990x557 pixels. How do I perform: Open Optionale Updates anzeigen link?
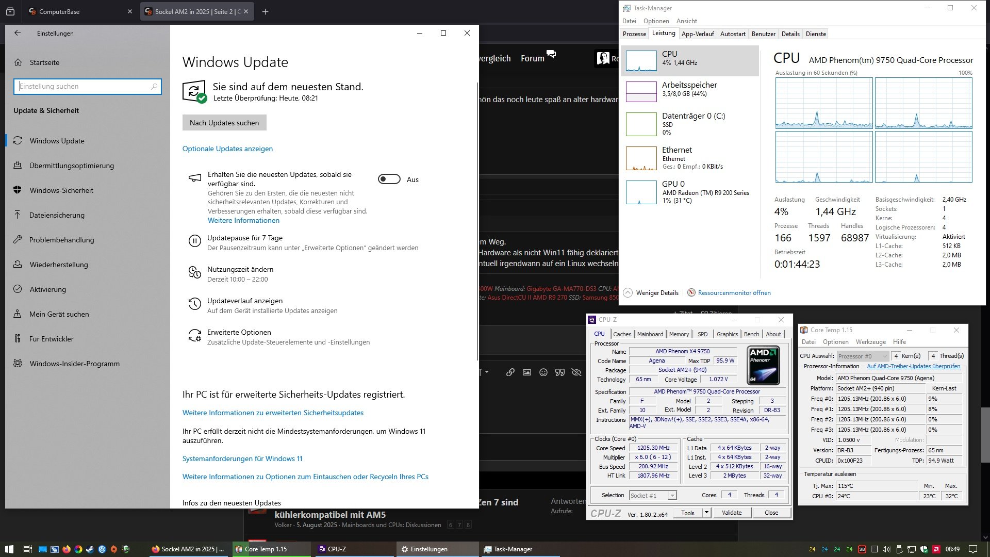[227, 149]
